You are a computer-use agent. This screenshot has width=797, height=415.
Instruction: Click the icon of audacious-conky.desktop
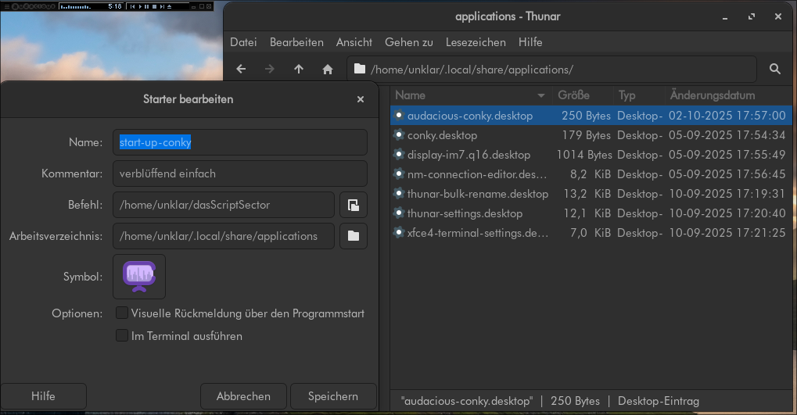pos(399,116)
